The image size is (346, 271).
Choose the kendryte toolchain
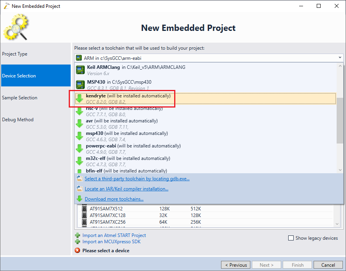coord(206,99)
